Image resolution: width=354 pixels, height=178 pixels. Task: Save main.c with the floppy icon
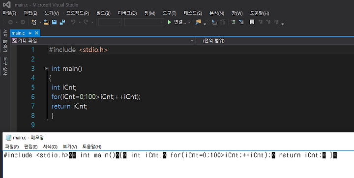tap(55, 22)
